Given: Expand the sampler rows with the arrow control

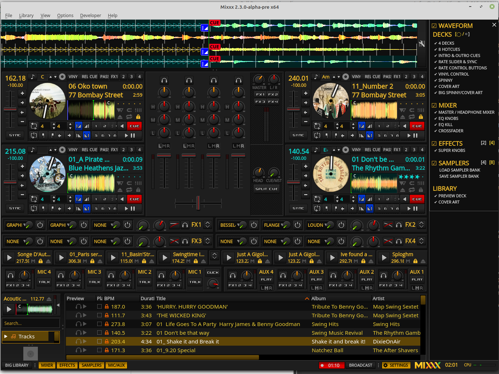Looking at the screenshot, I should click(215, 256).
